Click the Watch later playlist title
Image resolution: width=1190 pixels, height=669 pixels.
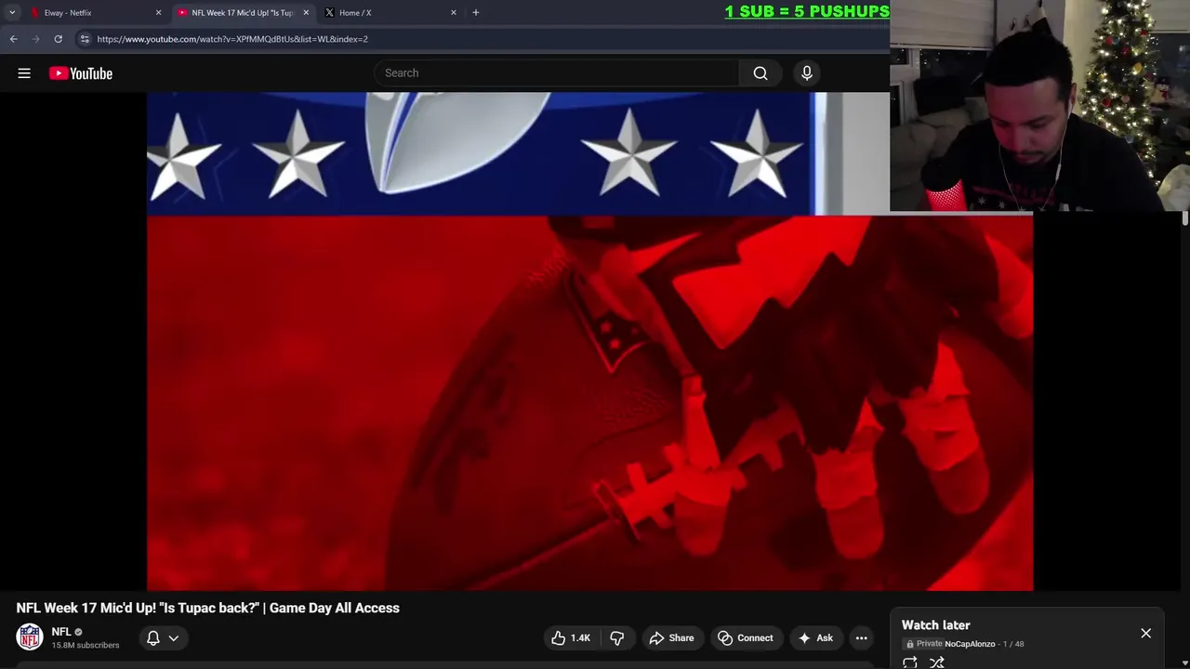935,625
